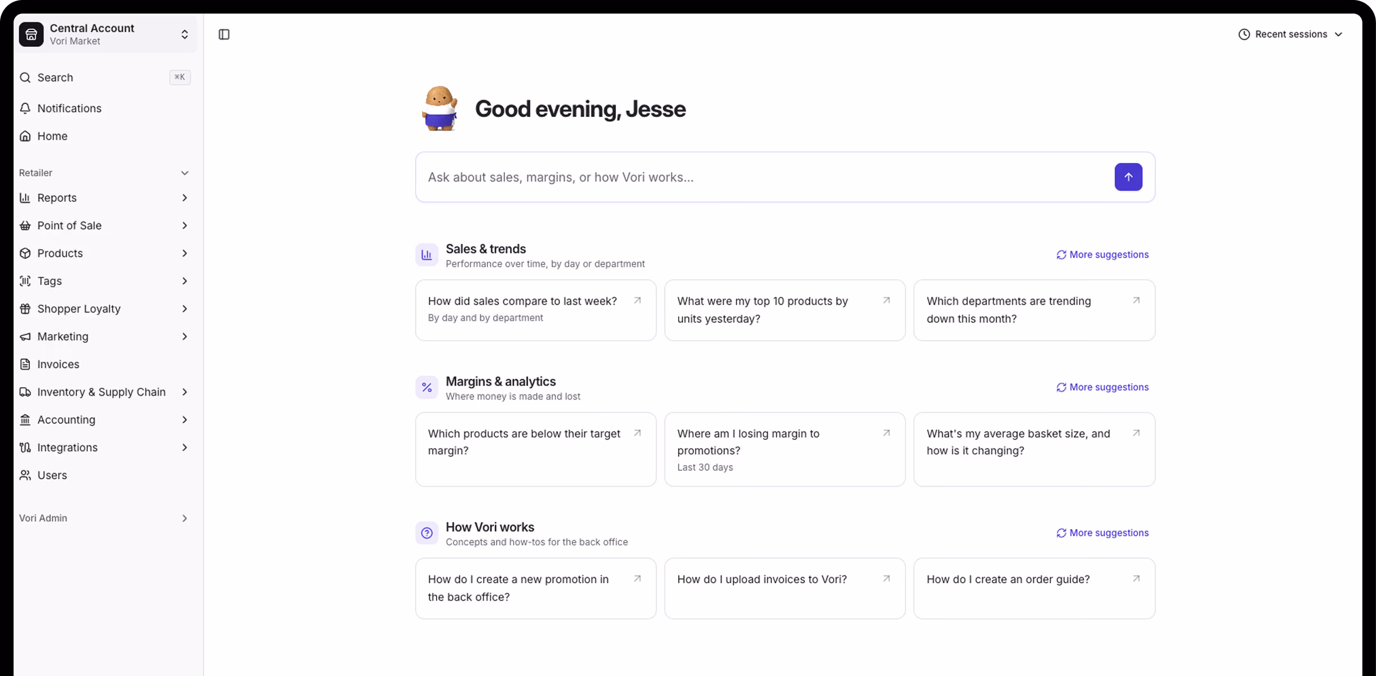More suggestions for Margins & analytics
Image resolution: width=1376 pixels, height=676 pixels.
(1102, 387)
